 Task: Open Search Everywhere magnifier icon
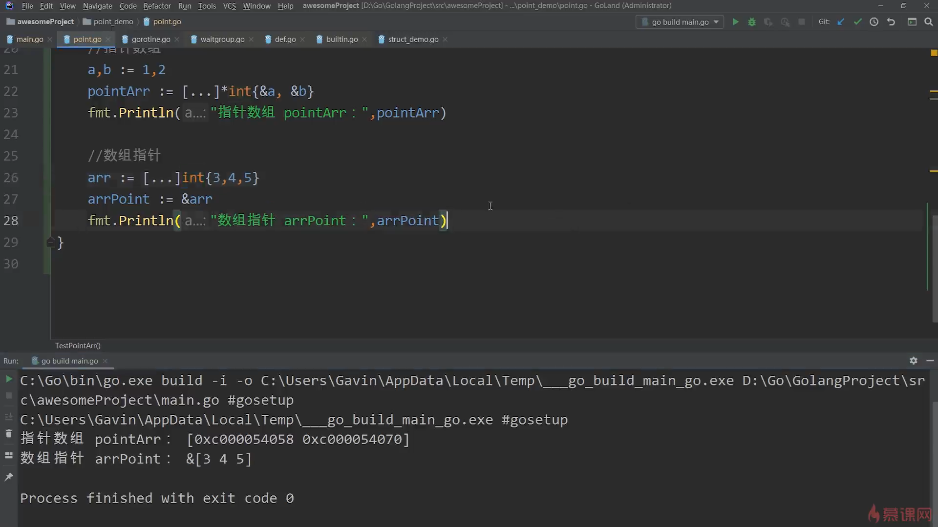click(x=929, y=22)
